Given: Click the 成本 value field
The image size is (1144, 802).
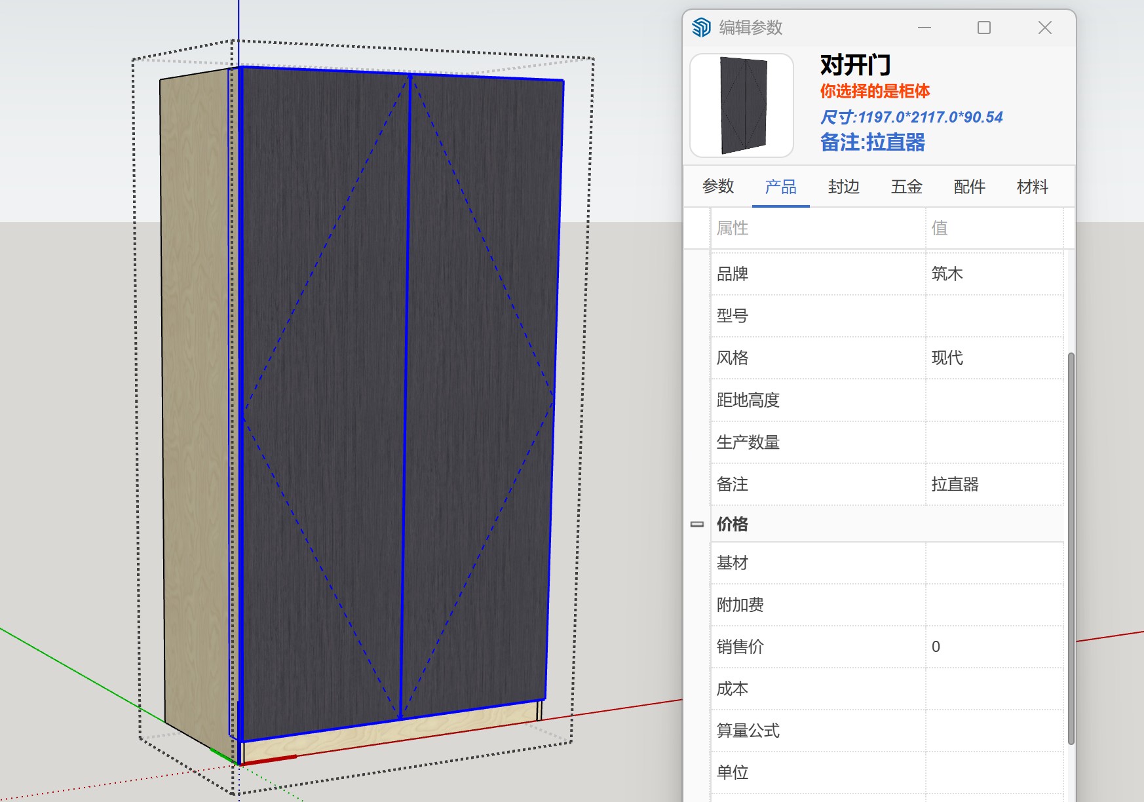Looking at the screenshot, I should pyautogui.click(x=993, y=689).
